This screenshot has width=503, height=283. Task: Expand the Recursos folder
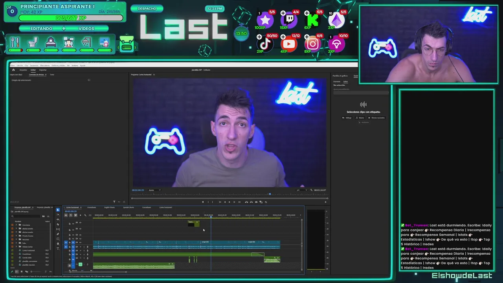pos(16,239)
